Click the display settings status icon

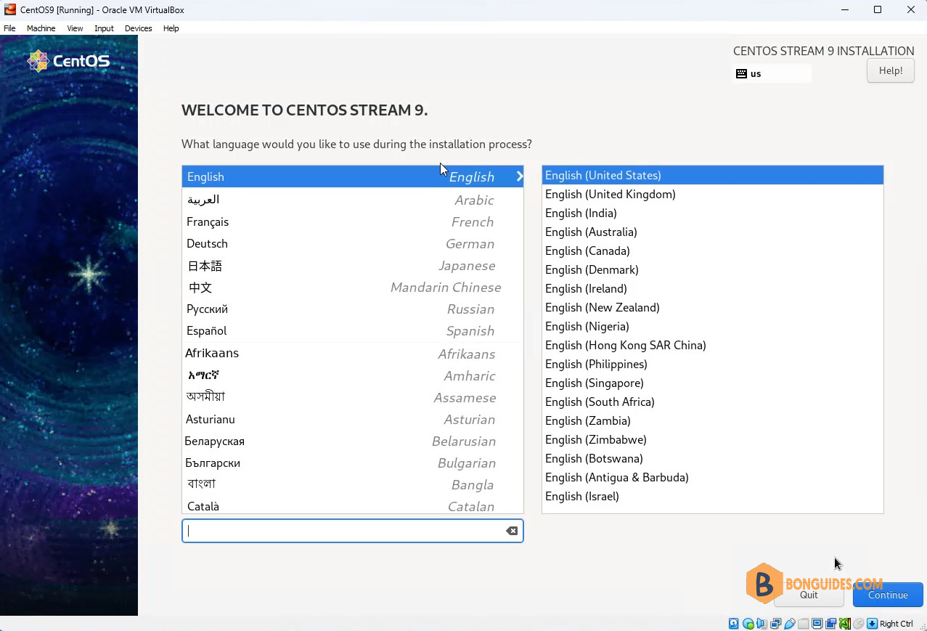tap(817, 624)
